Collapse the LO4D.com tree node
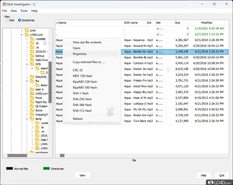This screenshot has height=185, width=233. 21,35
